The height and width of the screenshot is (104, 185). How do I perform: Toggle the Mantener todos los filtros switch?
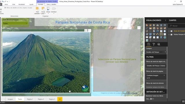[x=152, y=99]
